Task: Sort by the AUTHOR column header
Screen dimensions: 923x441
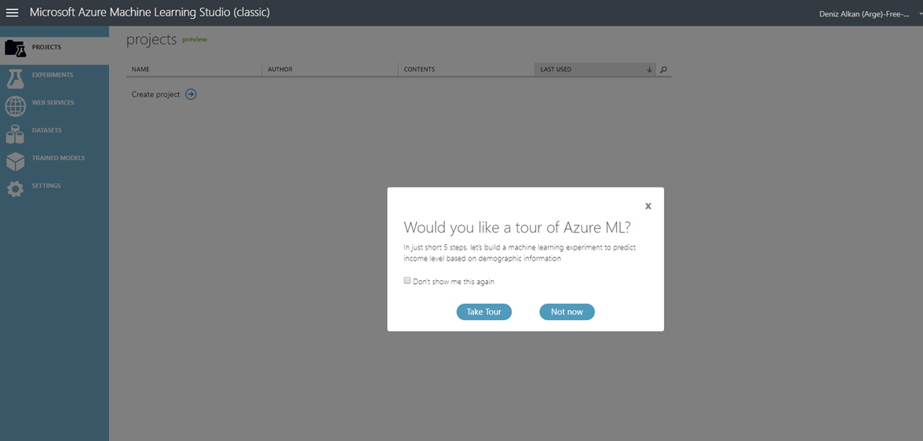Action: click(x=330, y=70)
